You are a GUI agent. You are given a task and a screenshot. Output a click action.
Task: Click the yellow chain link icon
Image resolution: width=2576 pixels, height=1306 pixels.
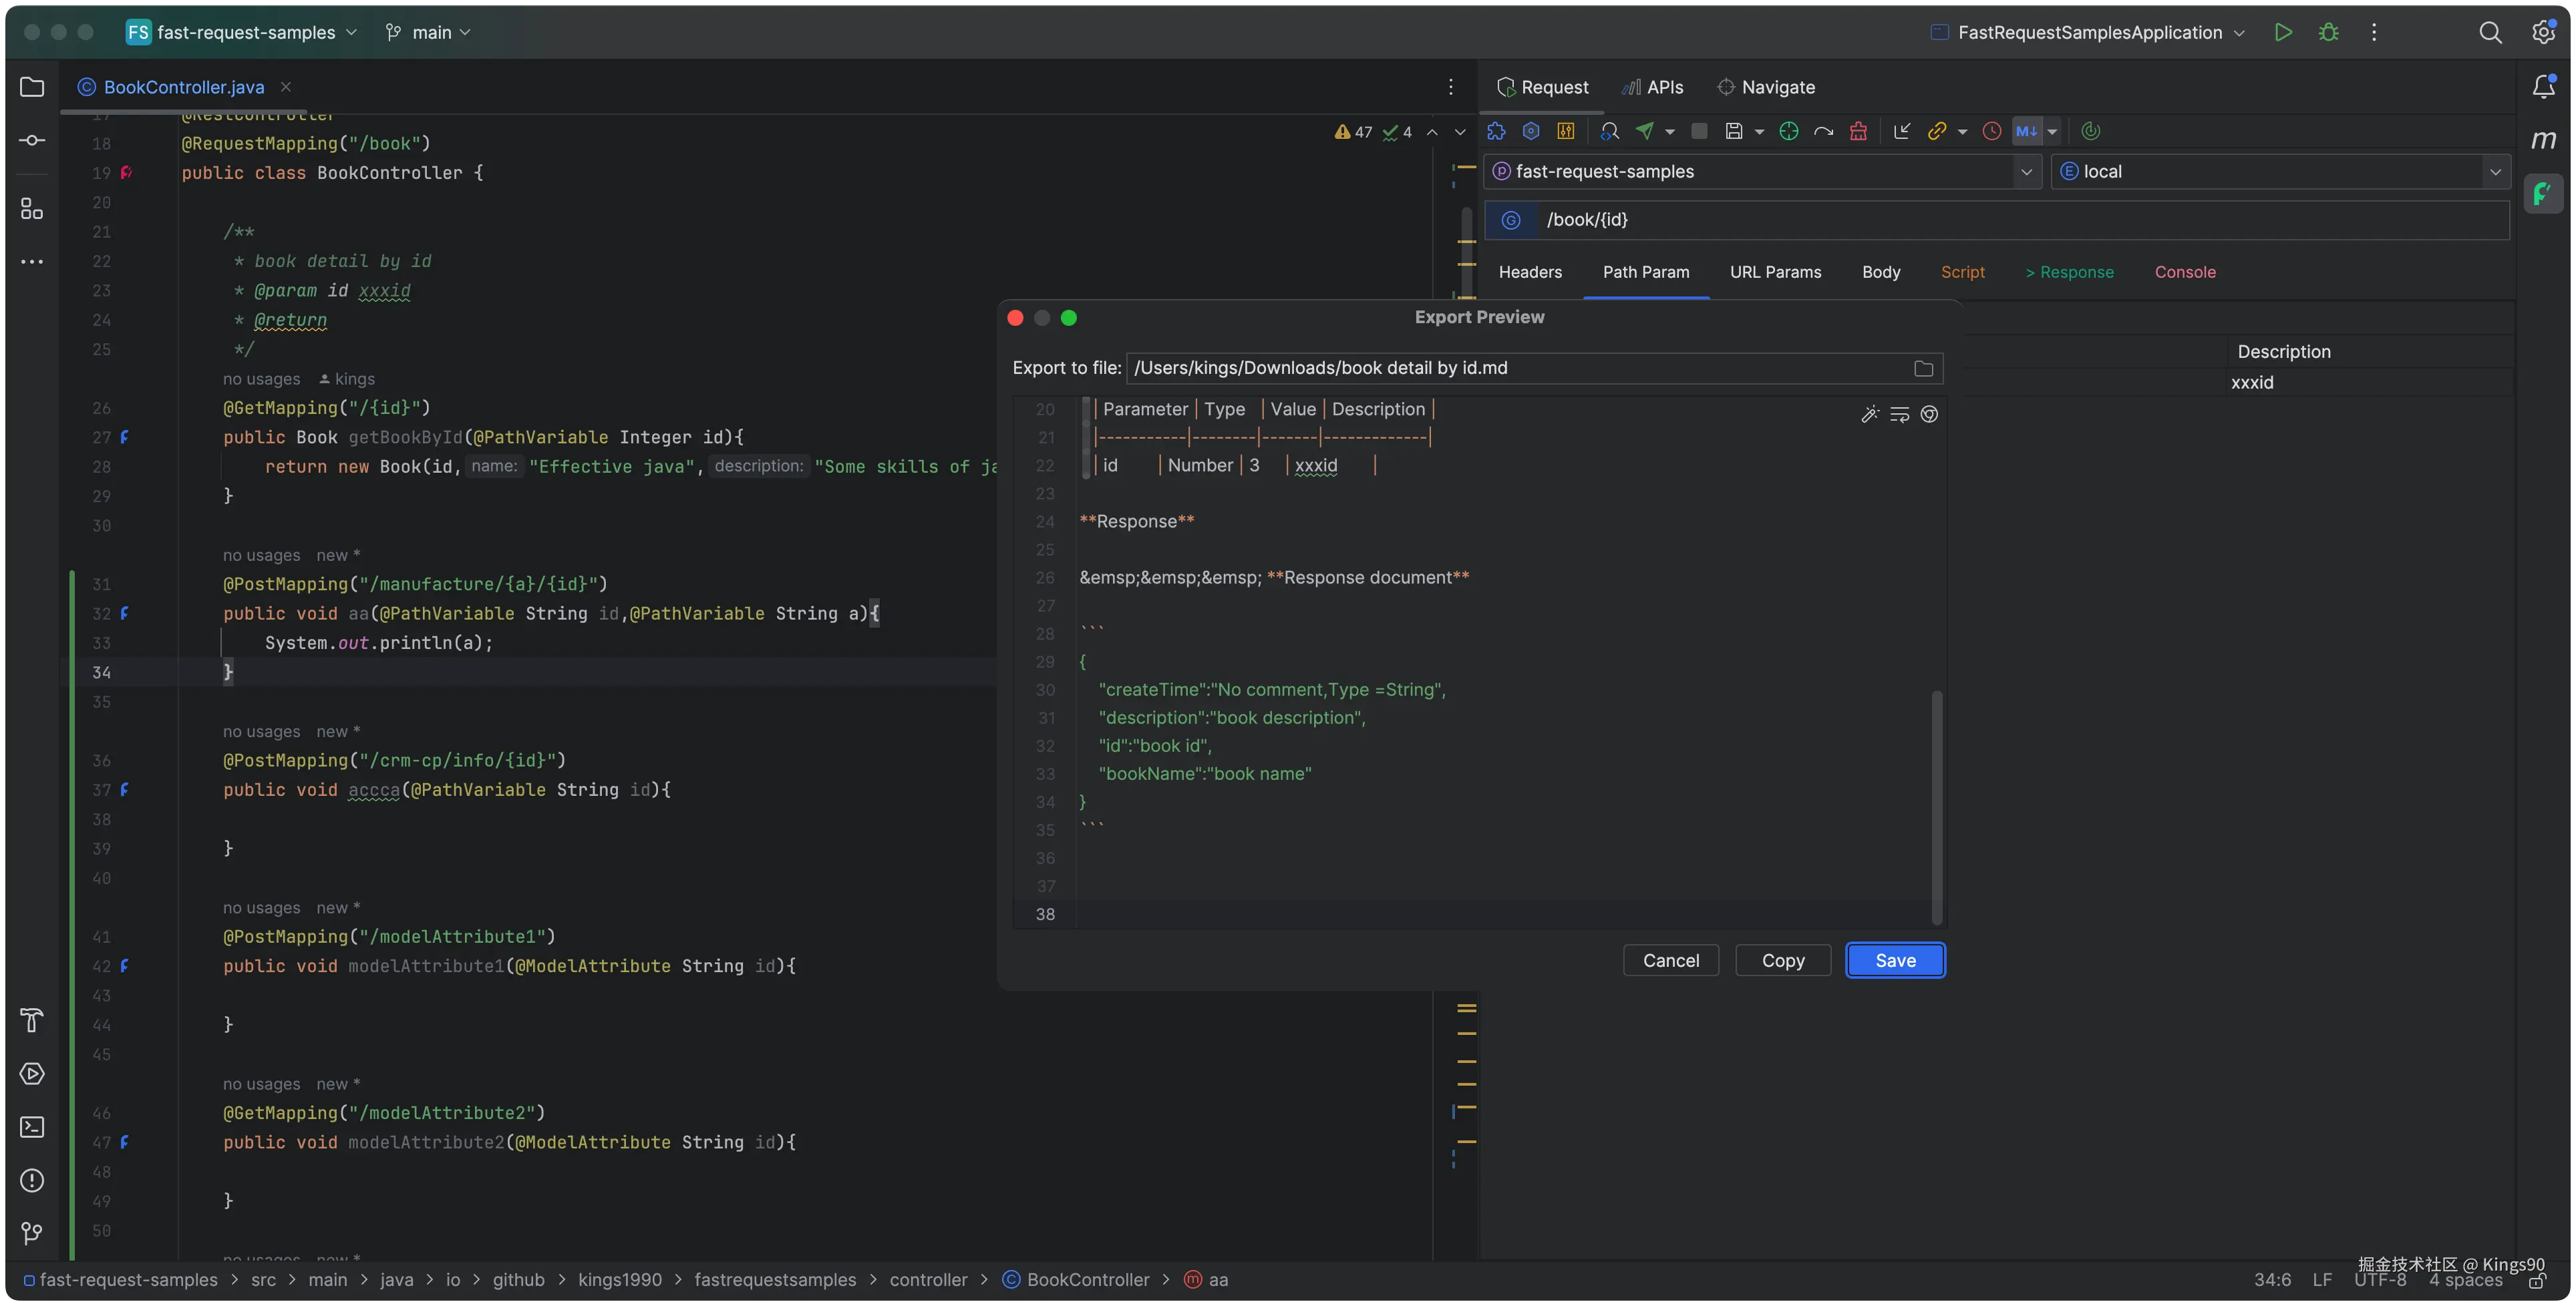[x=1937, y=131]
